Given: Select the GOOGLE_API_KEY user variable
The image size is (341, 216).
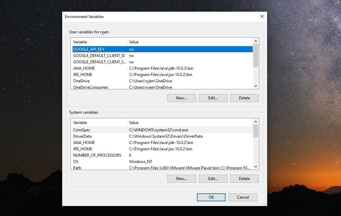Looking at the screenshot, I should [162, 49].
